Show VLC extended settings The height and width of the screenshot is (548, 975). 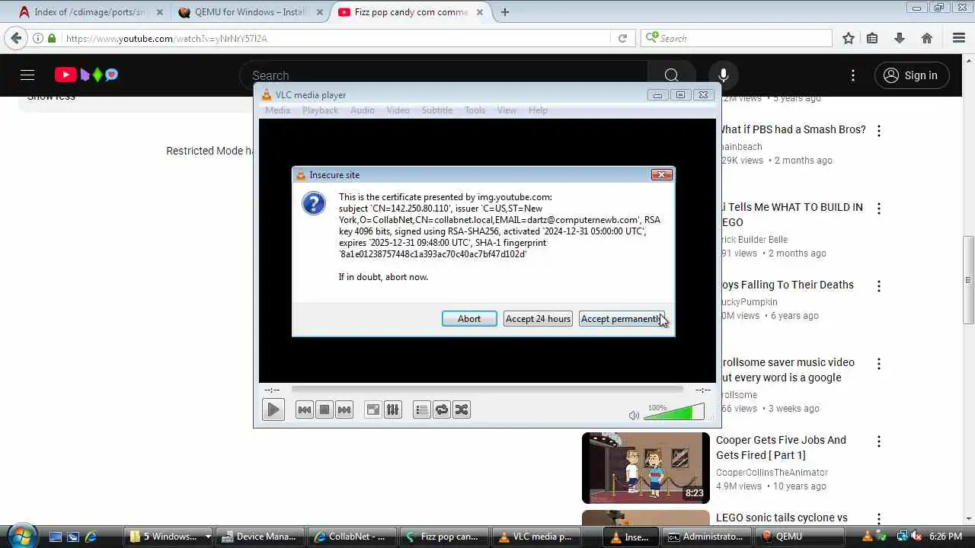click(x=393, y=409)
